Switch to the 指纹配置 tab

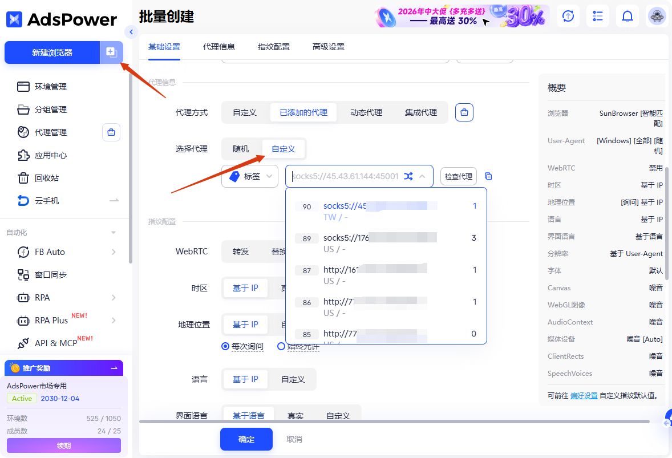pyautogui.click(x=273, y=47)
